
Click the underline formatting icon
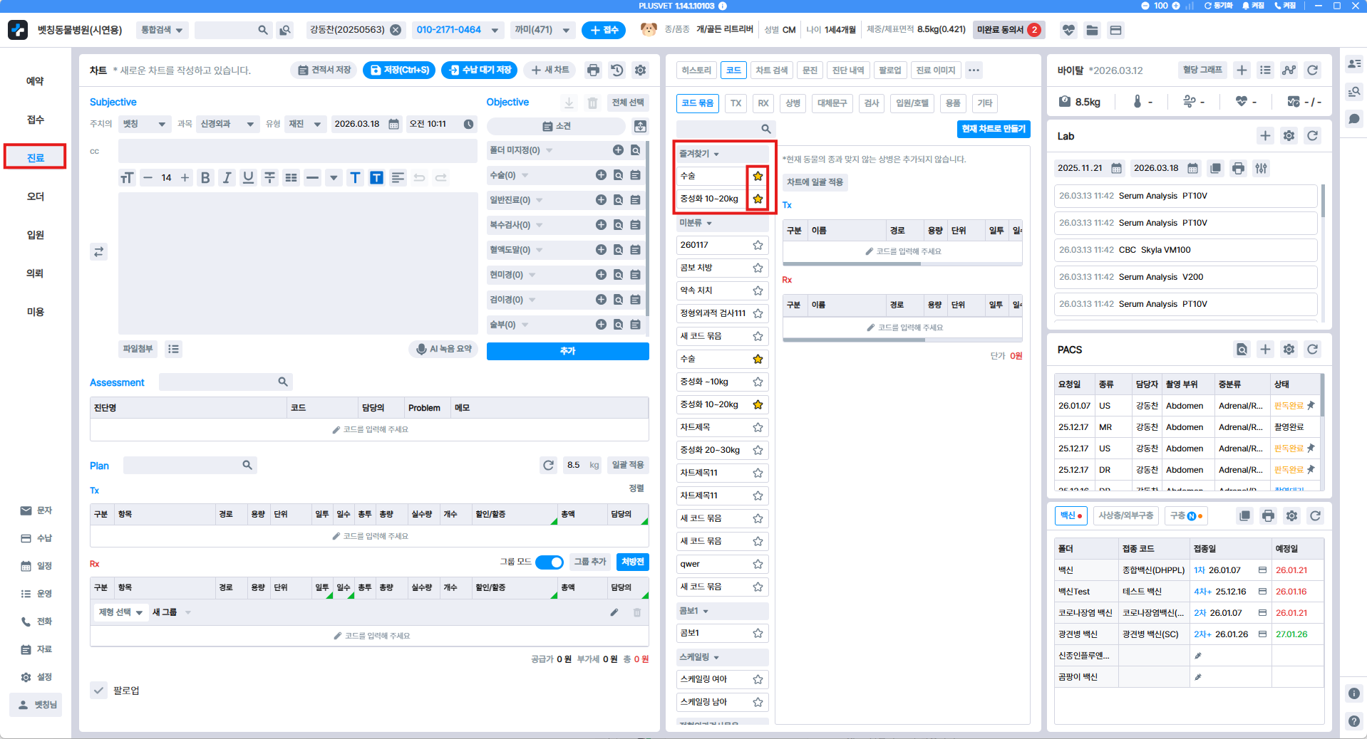coord(248,177)
